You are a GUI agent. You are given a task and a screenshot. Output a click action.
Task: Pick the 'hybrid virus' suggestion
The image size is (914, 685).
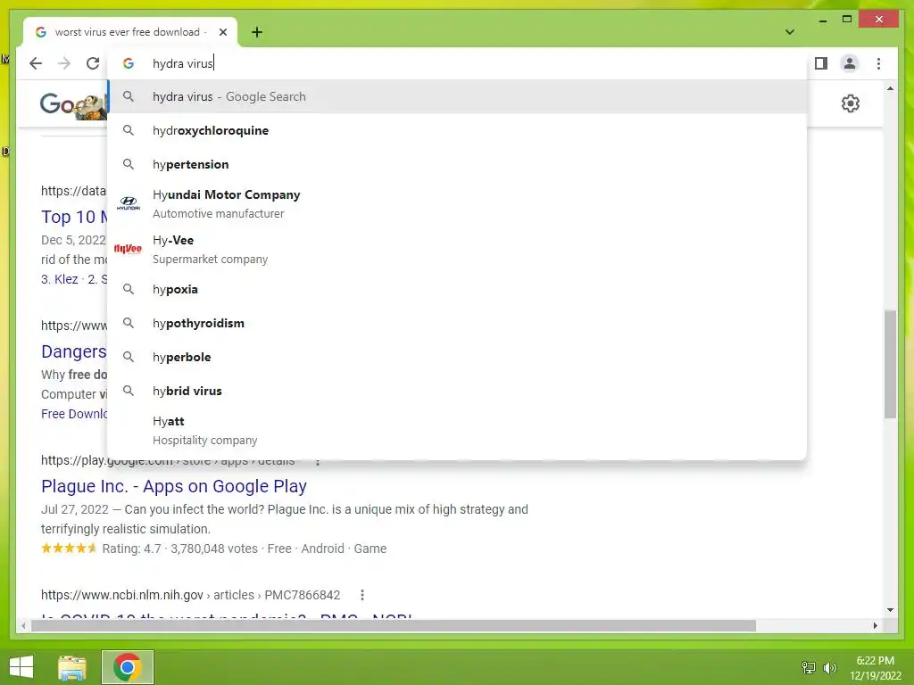pos(458,391)
